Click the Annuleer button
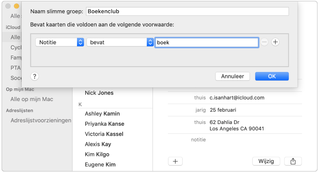 [232, 76]
